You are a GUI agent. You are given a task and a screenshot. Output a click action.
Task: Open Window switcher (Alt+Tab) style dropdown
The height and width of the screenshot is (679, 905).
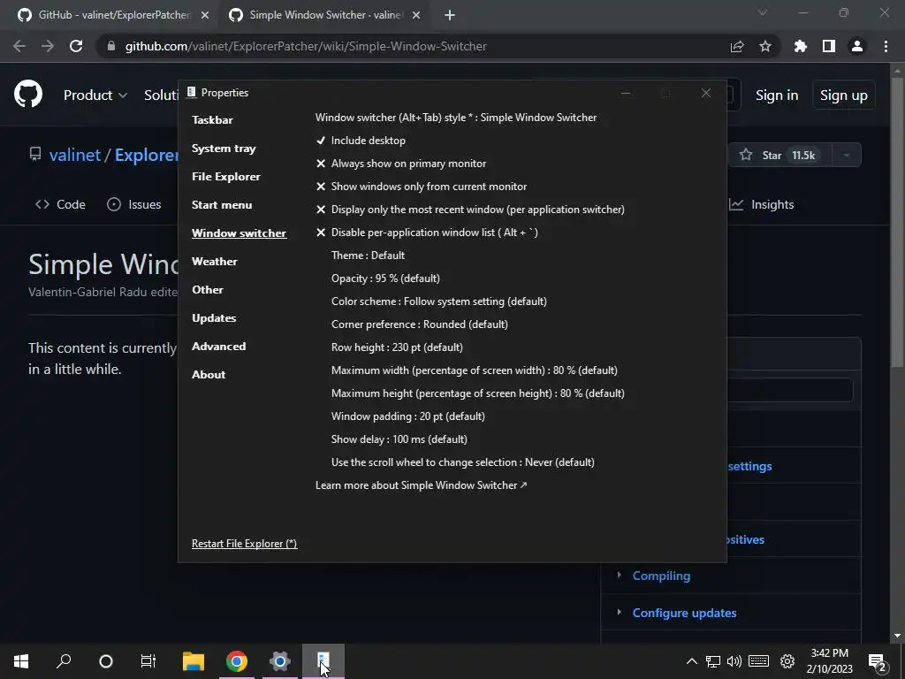coord(456,118)
